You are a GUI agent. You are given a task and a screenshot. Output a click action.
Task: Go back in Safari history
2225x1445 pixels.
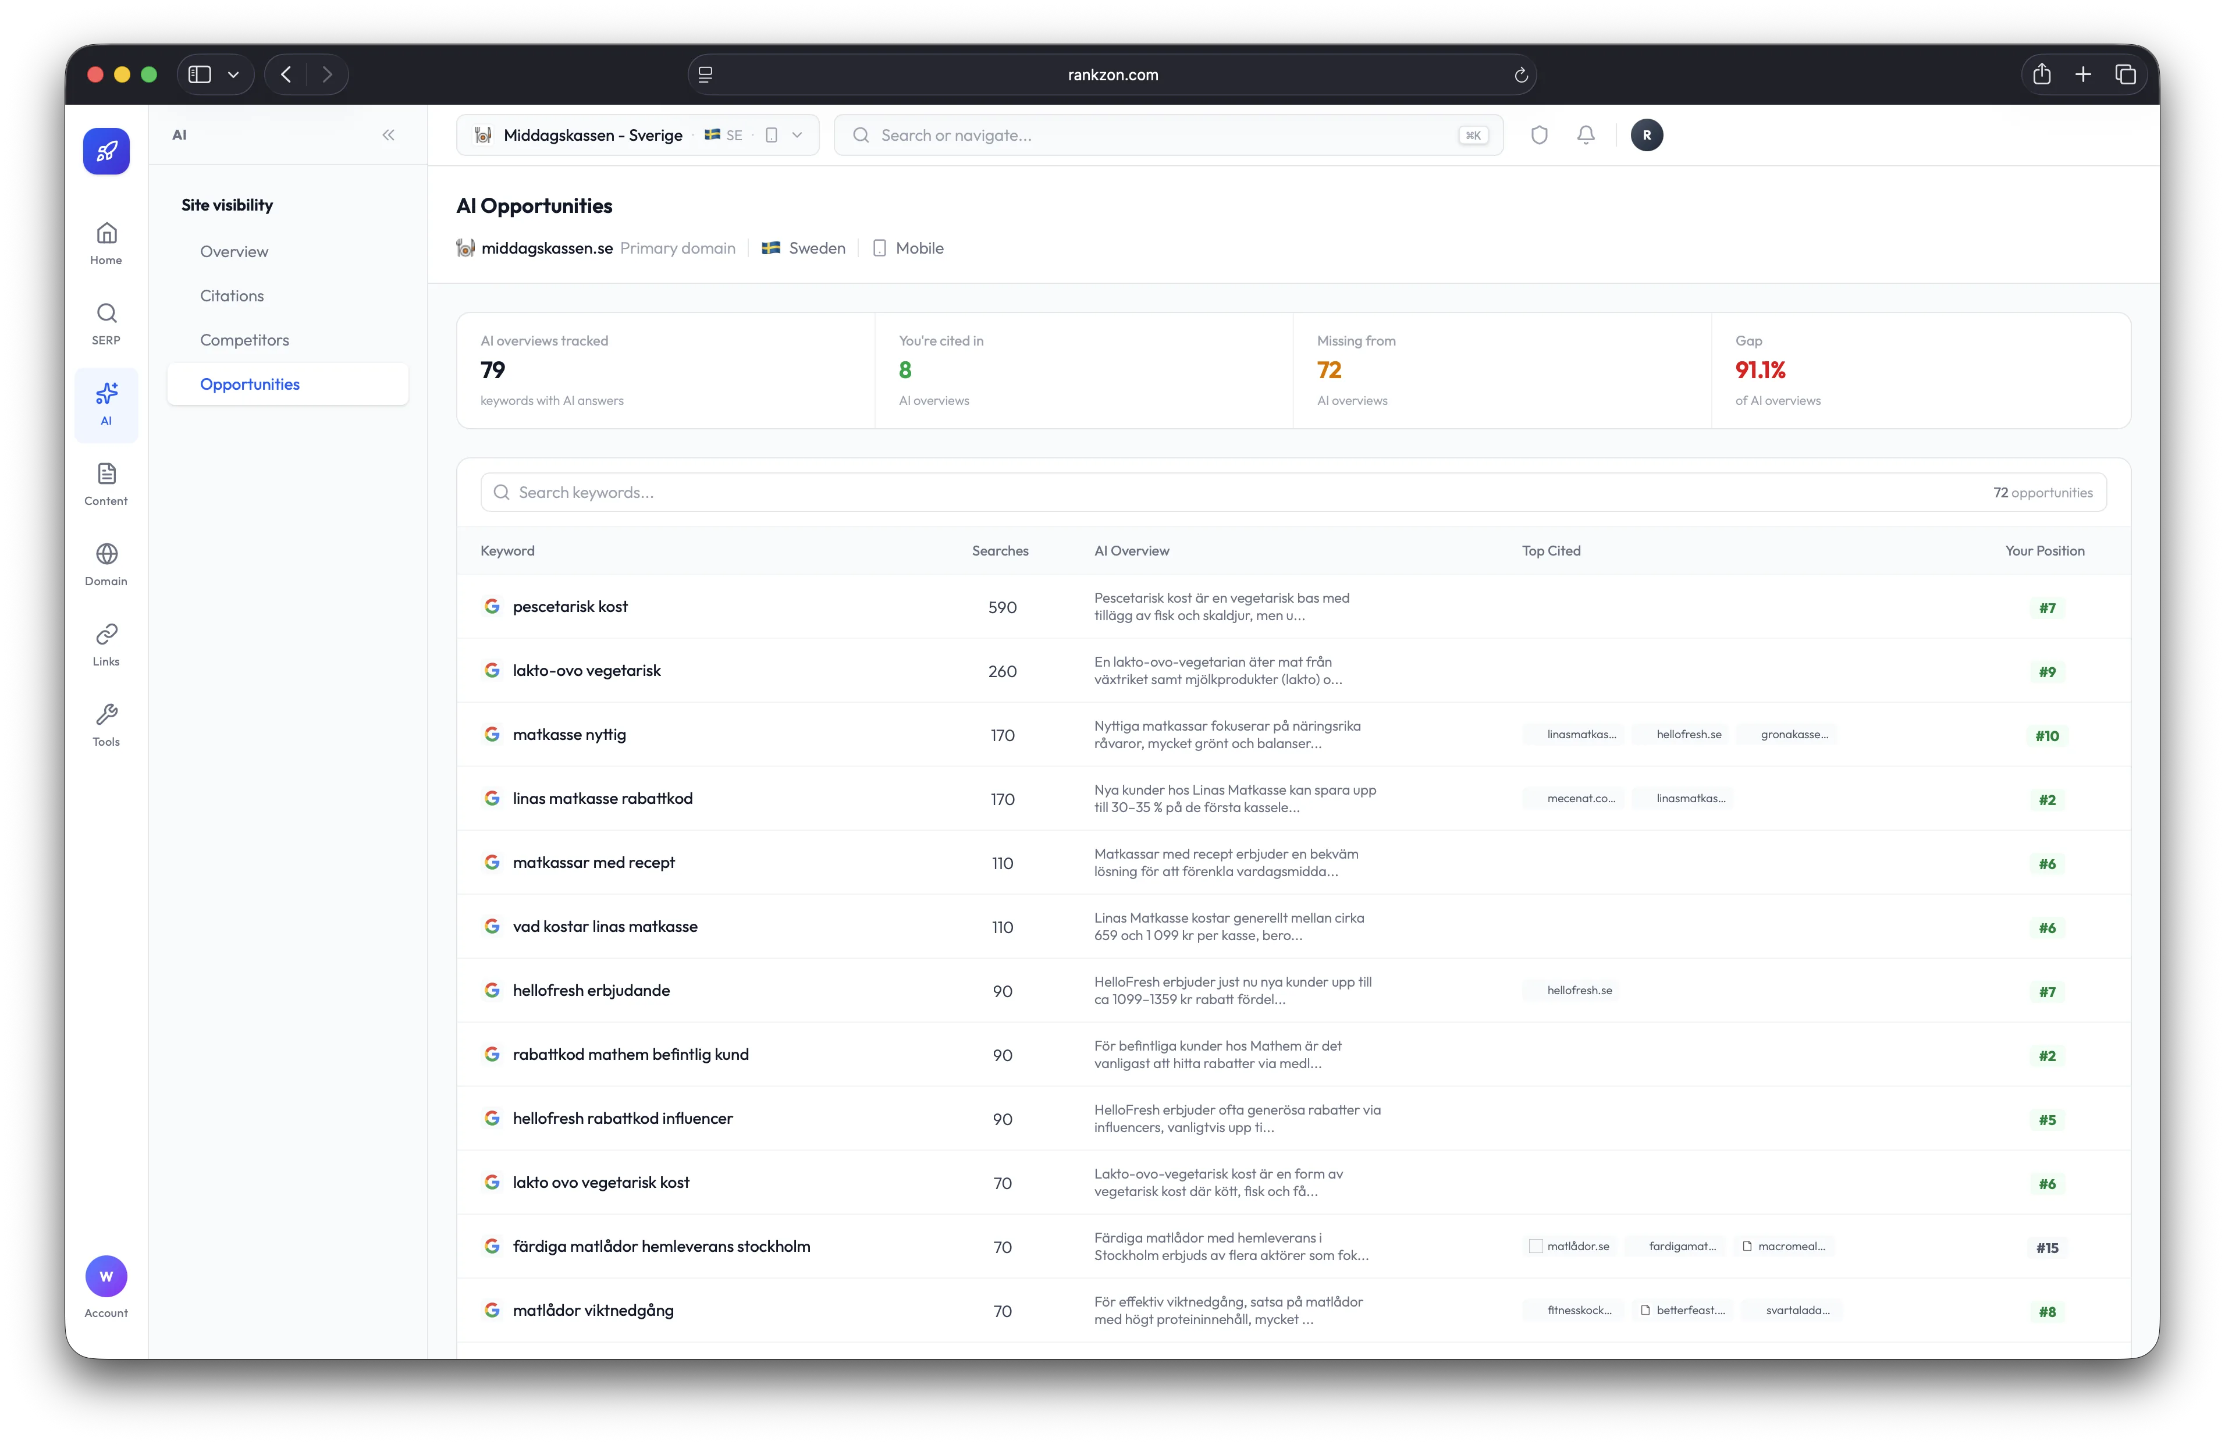click(286, 74)
